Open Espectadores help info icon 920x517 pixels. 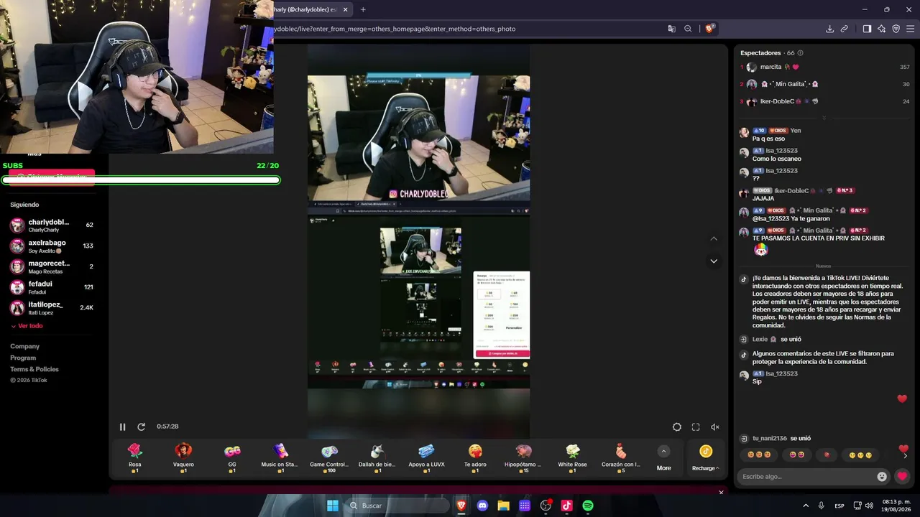801,52
